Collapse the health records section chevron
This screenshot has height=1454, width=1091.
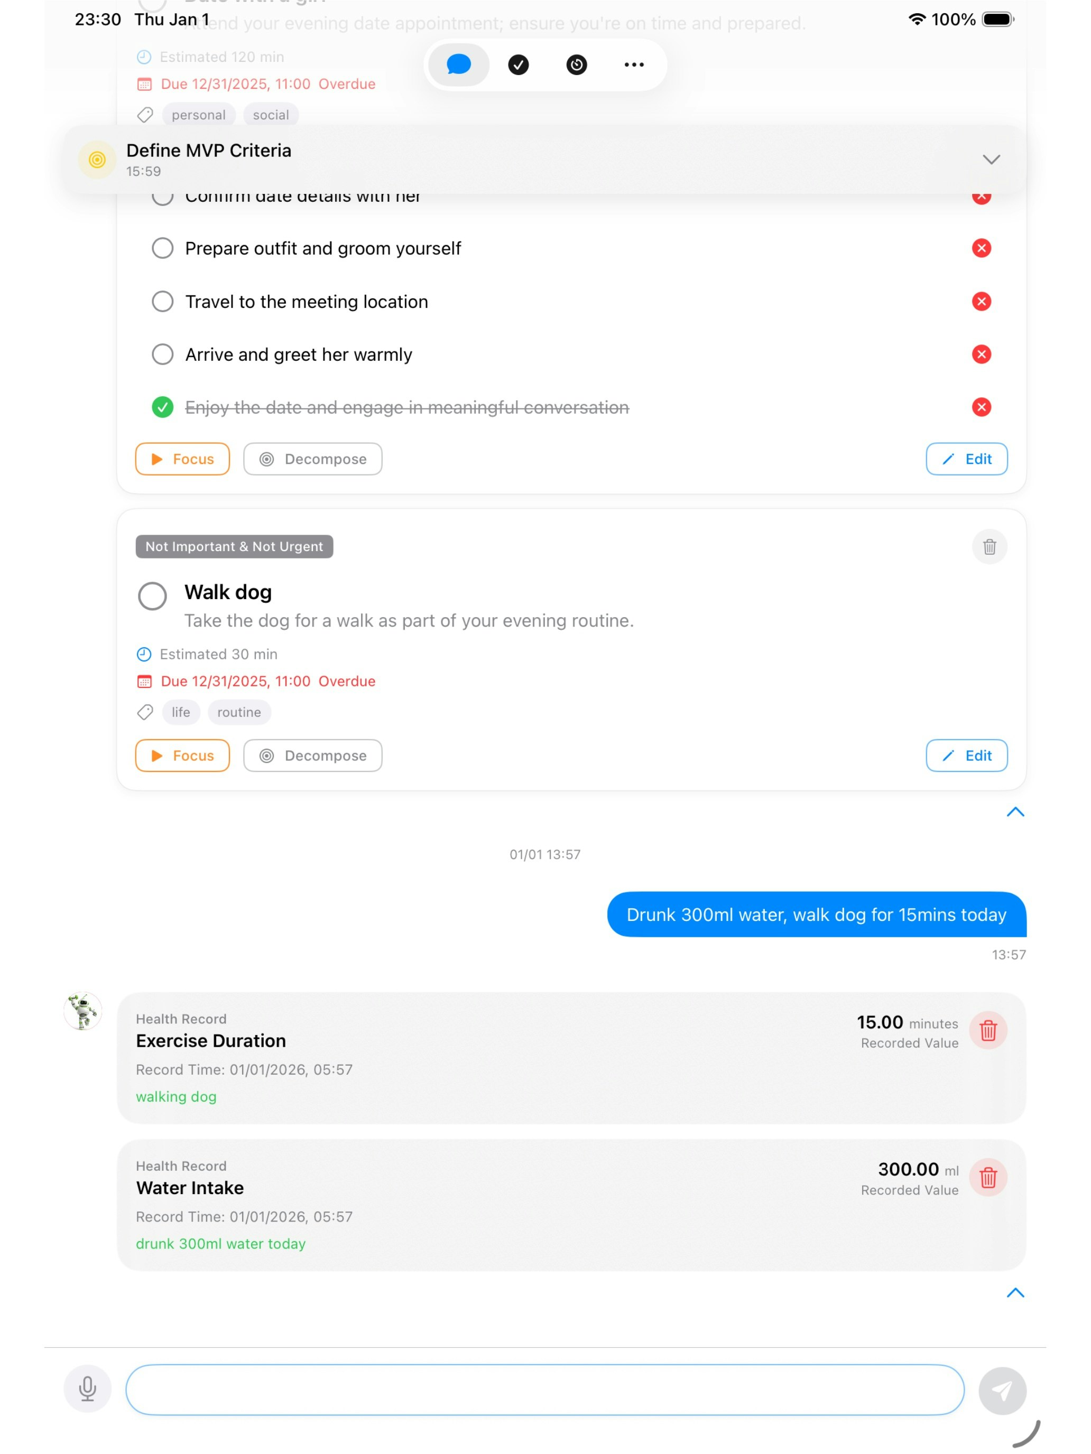click(1015, 1292)
